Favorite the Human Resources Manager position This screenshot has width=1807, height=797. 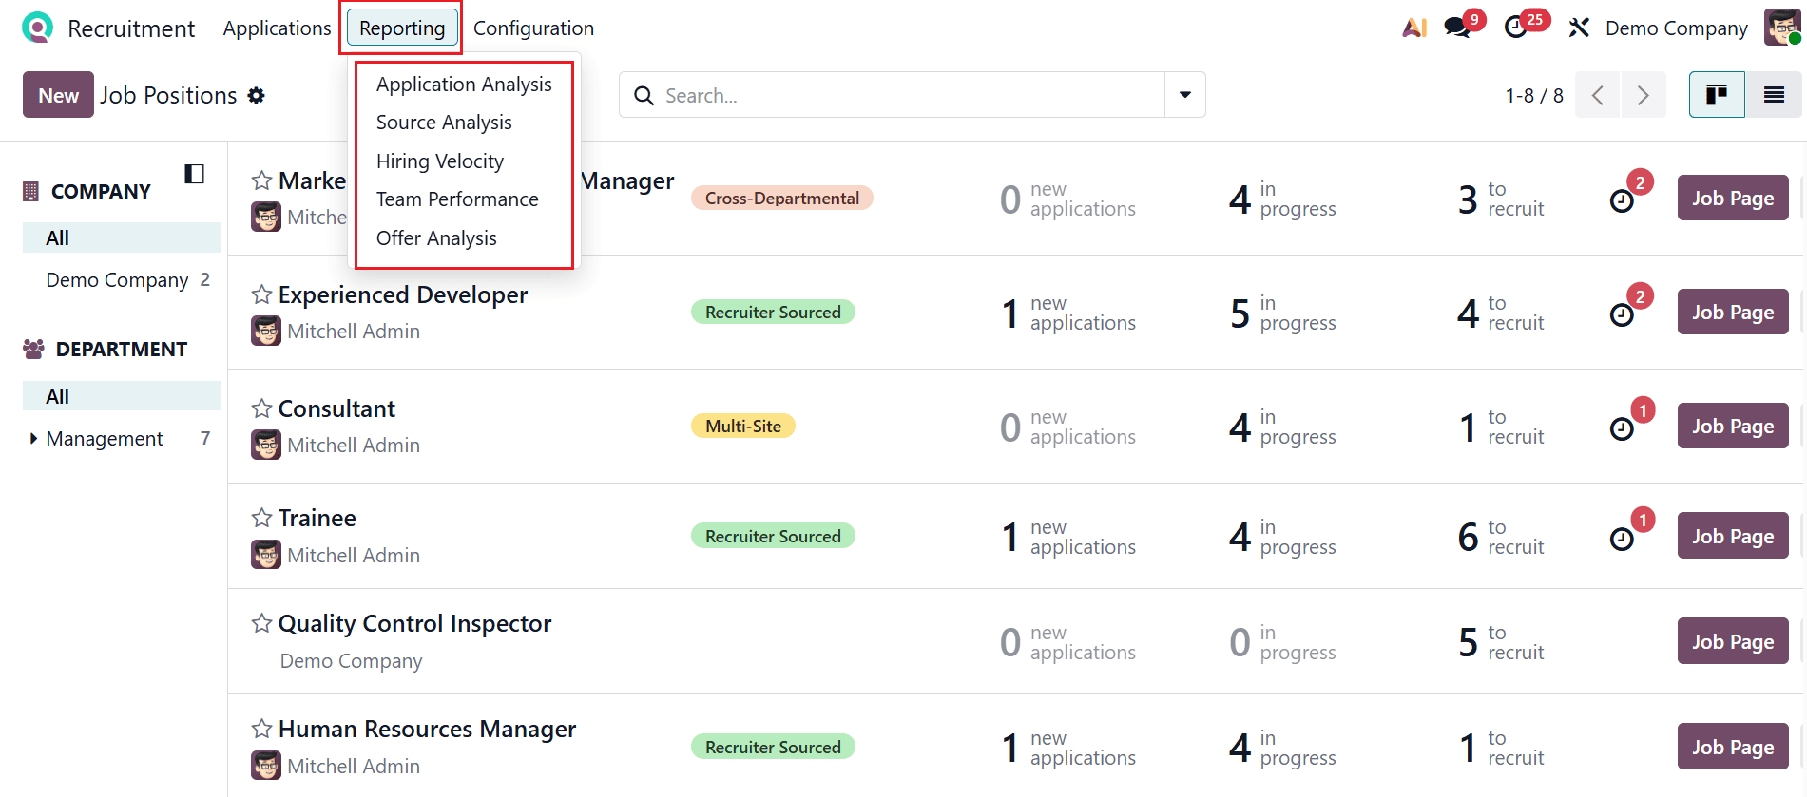260,728
